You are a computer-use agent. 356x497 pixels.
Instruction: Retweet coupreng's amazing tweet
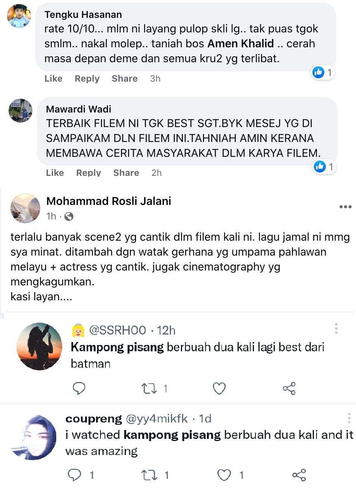[149, 475]
